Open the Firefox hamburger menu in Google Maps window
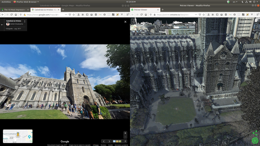260x146 pixels. click(x=127, y=14)
